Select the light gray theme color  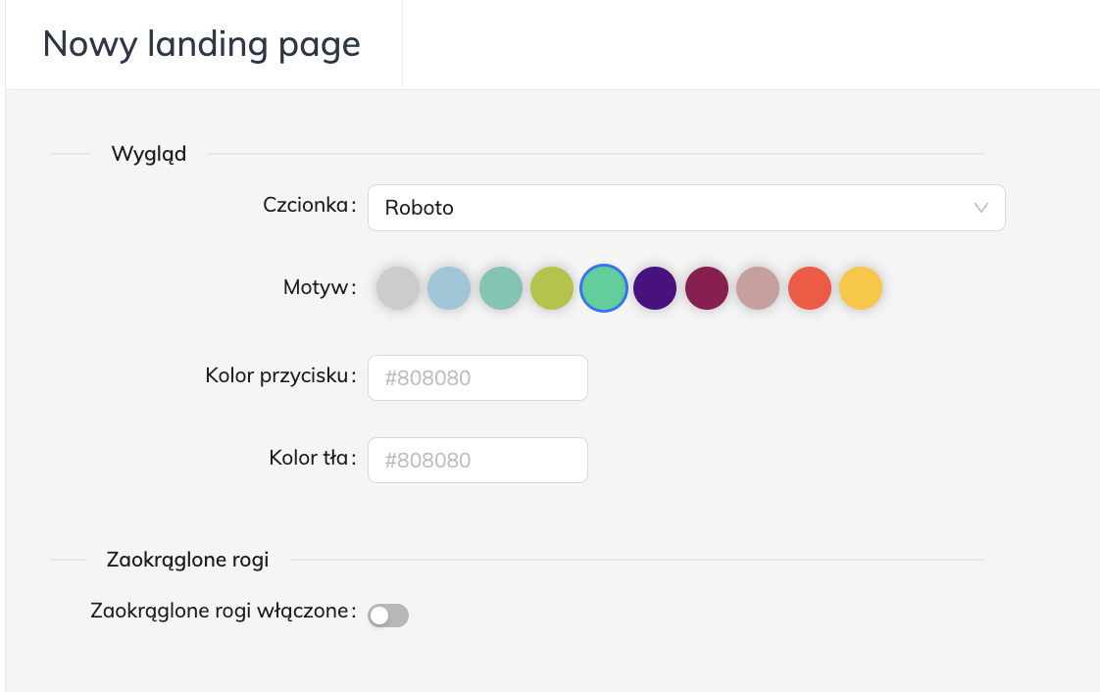click(x=398, y=289)
